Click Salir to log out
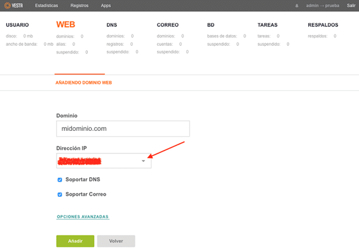 click(x=351, y=5)
